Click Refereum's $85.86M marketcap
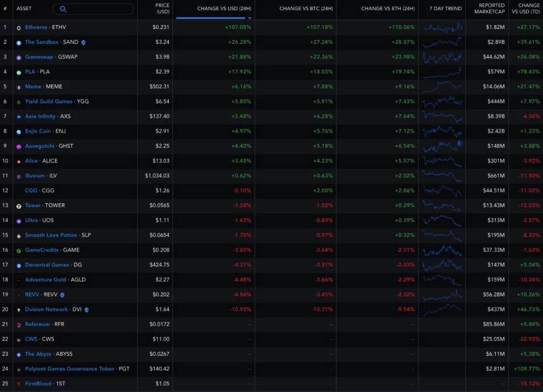The image size is (543, 392). tap(494, 324)
